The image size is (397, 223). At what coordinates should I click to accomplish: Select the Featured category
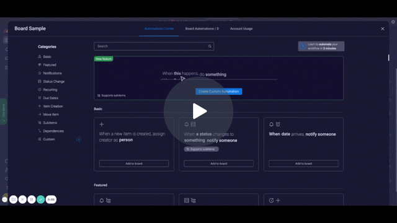point(50,65)
